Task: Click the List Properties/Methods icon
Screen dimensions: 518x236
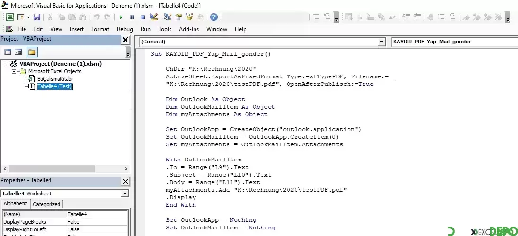Action: [349, 17]
